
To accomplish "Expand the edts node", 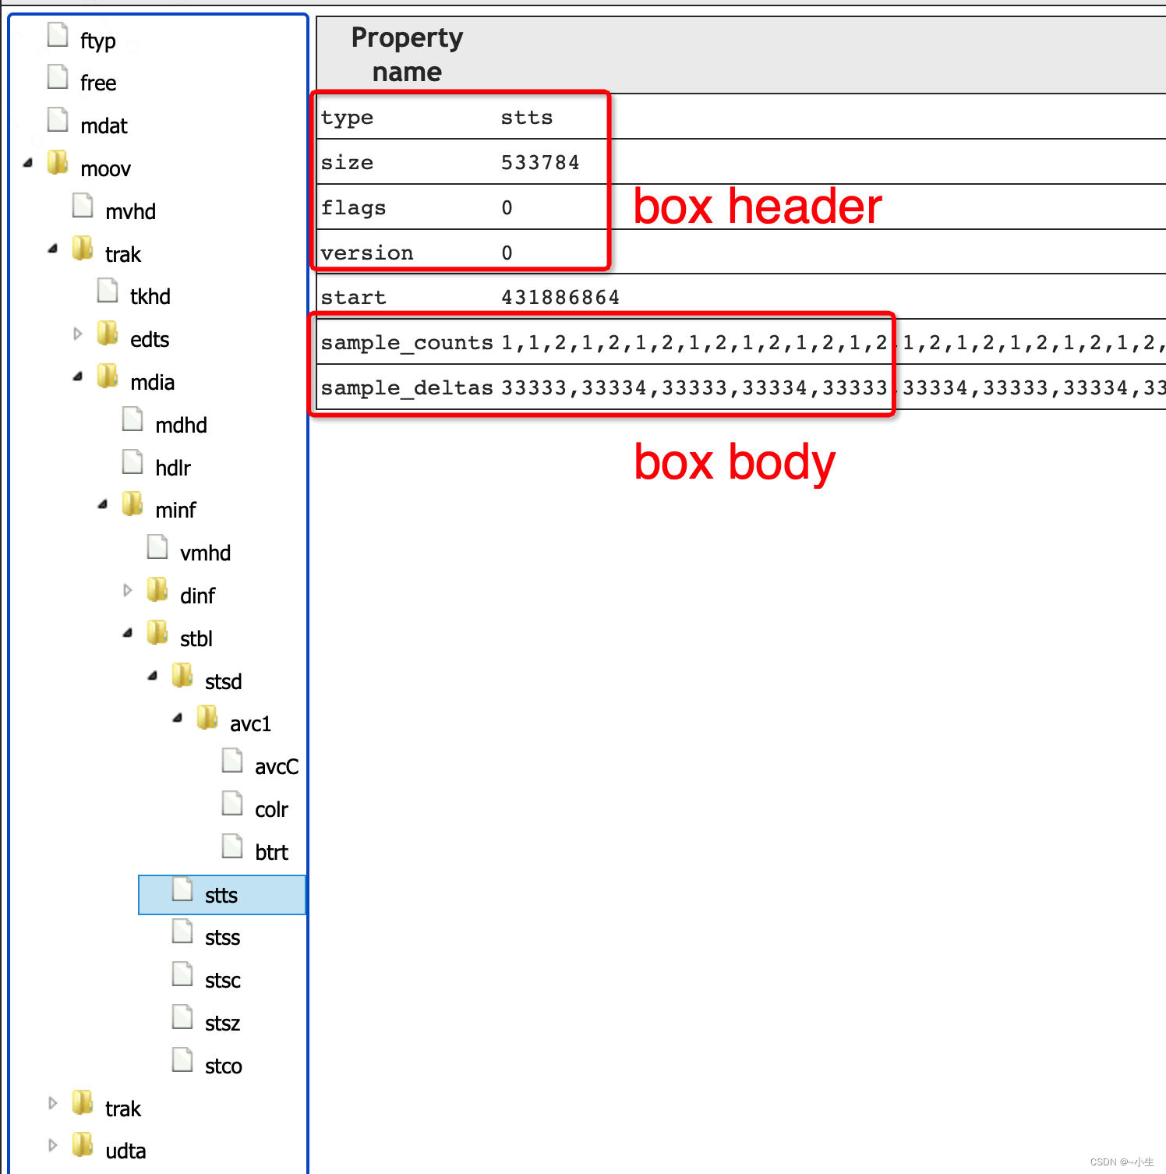I will (77, 334).
